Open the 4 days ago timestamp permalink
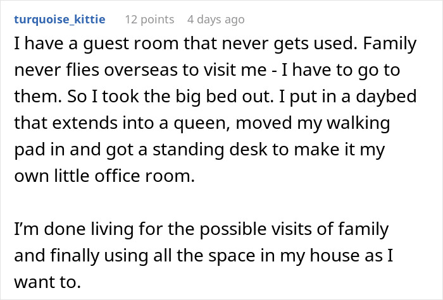443x300 pixels. (x=216, y=20)
